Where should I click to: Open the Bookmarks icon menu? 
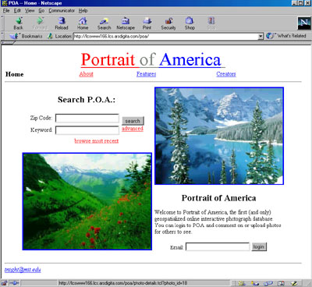click(14, 36)
